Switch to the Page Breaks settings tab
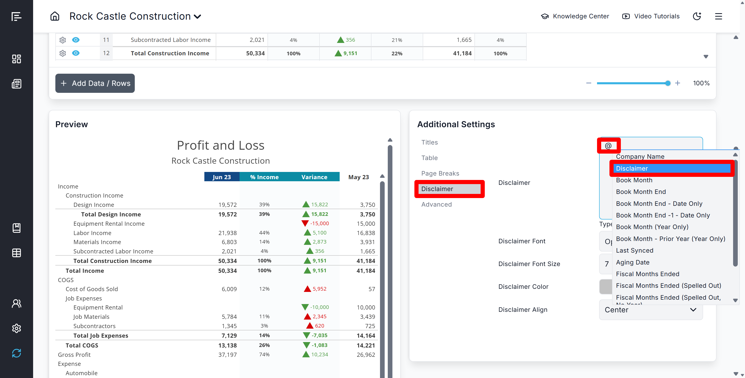The height and width of the screenshot is (378, 745). pyautogui.click(x=440, y=173)
